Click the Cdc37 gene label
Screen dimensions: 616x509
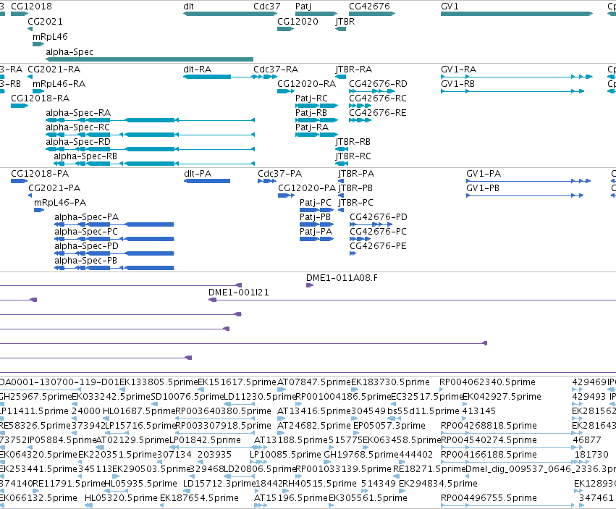(267, 7)
